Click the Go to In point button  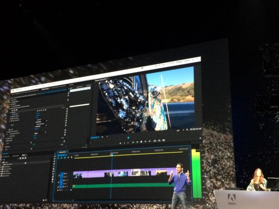tap(133, 143)
